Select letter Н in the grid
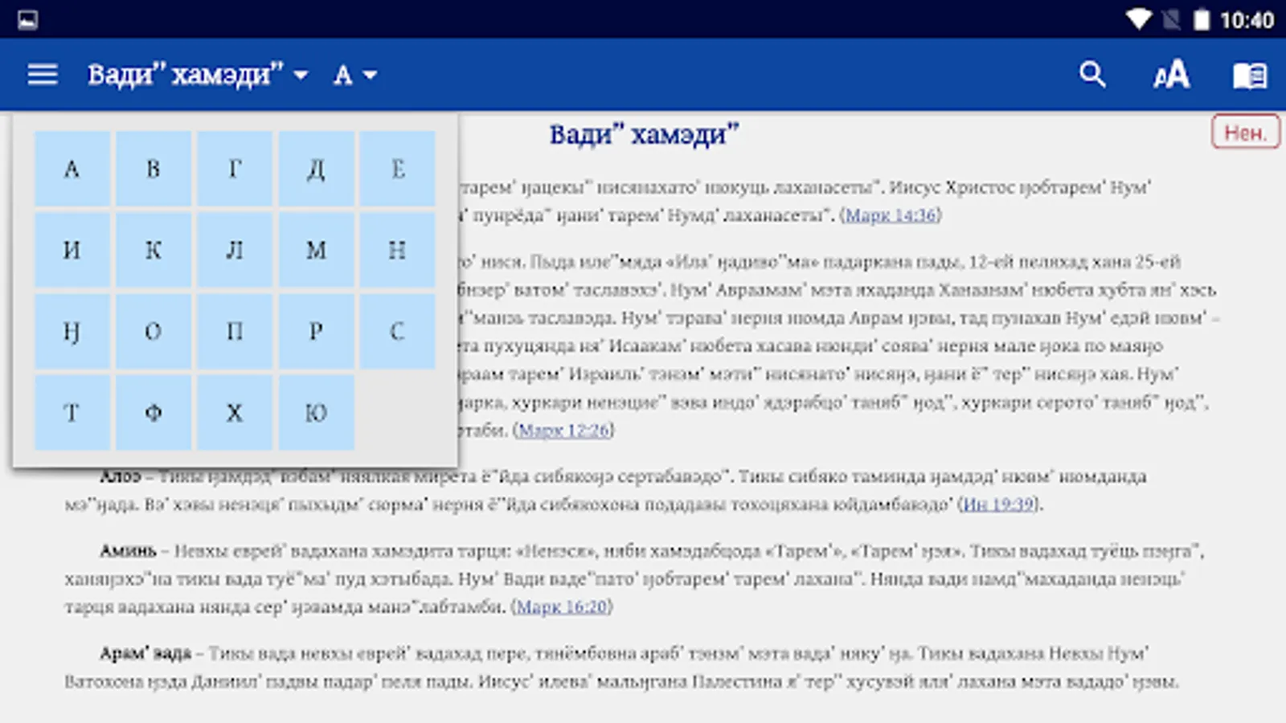Screen dimensions: 1286x723 pyautogui.click(x=398, y=250)
